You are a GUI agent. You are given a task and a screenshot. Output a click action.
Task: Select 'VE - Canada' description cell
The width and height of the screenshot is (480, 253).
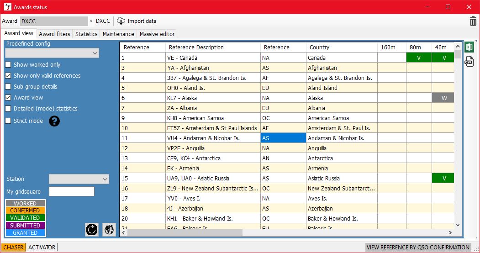[213, 58]
